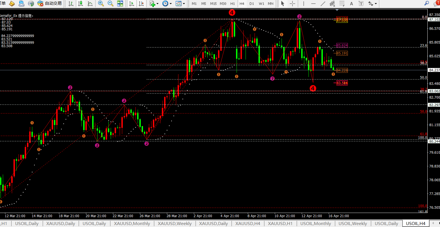The width and height of the screenshot is (440, 227).
Task: Pick the equidistant channel drawing tool
Action: [x=332, y=4]
